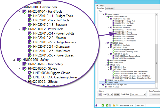Viewport: 160px width, 108px height.
Task: Click the second green refresh status icon
Action: point(107,106)
